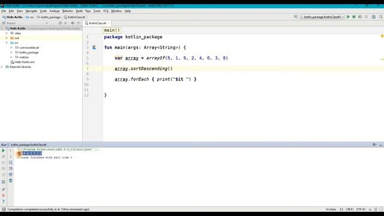The image size is (384, 216).
Task: Expand the matrix package
Action: tap(11, 57)
